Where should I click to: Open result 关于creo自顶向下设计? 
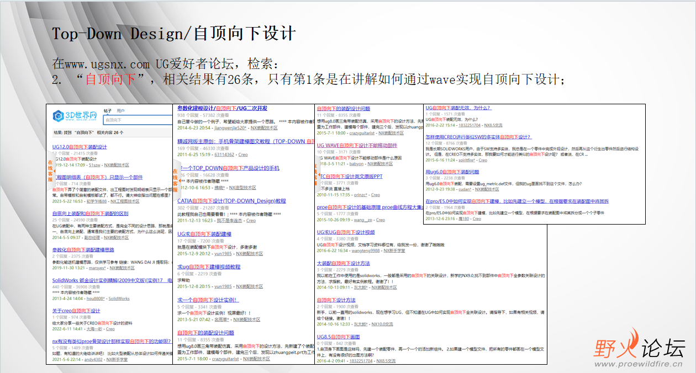[x=76, y=311]
